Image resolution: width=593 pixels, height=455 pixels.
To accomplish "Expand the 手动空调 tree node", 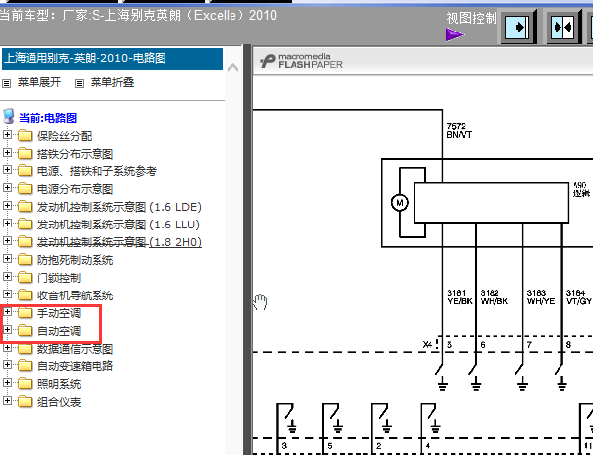I will coord(7,311).
